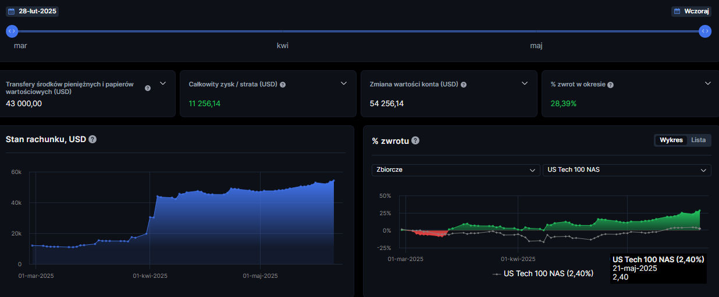Click help icon next to % zwrotu heading

[x=415, y=140]
